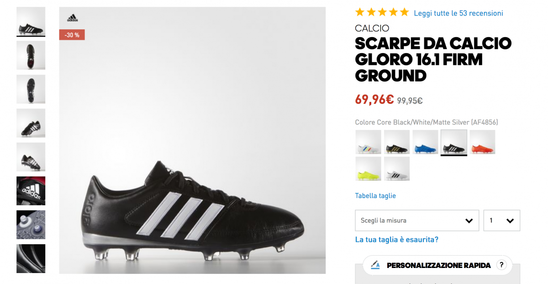Click the adidas logo on product image
This screenshot has height=284, width=548.
click(x=72, y=18)
